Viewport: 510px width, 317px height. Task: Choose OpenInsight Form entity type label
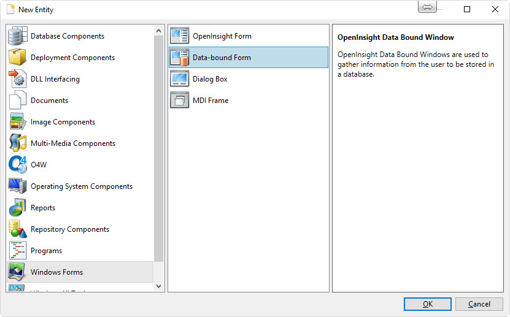[x=222, y=36]
